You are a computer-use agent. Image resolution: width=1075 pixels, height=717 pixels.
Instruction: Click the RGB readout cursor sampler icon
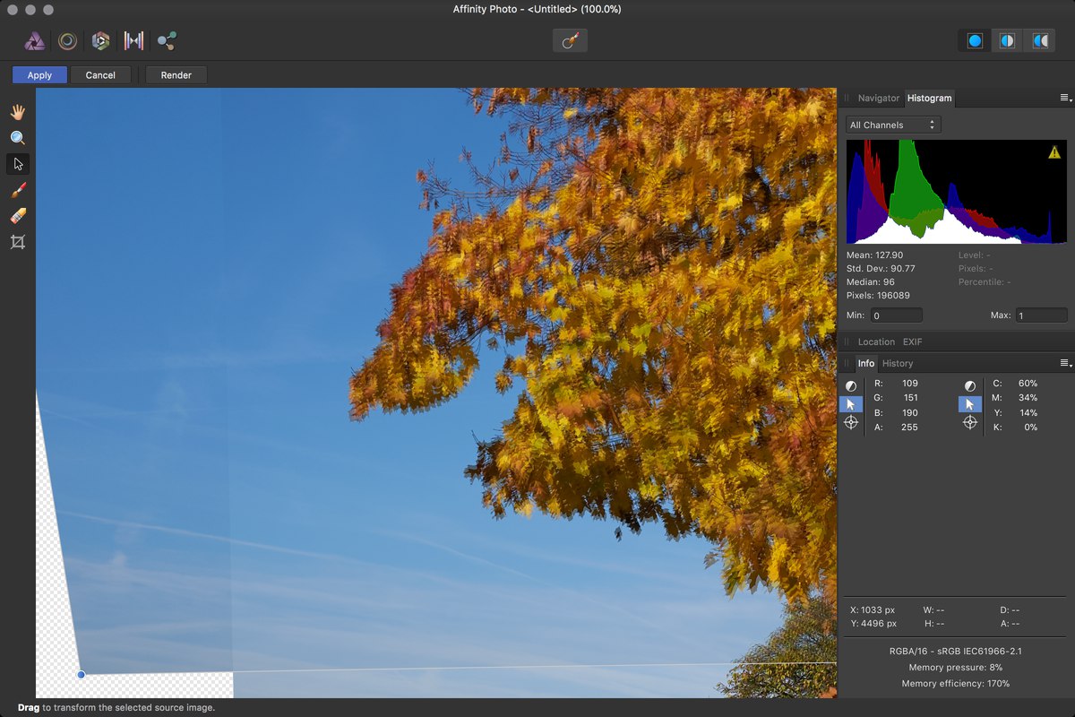click(851, 404)
